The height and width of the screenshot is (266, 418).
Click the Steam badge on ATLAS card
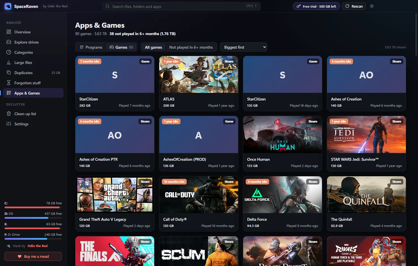[x=229, y=61]
